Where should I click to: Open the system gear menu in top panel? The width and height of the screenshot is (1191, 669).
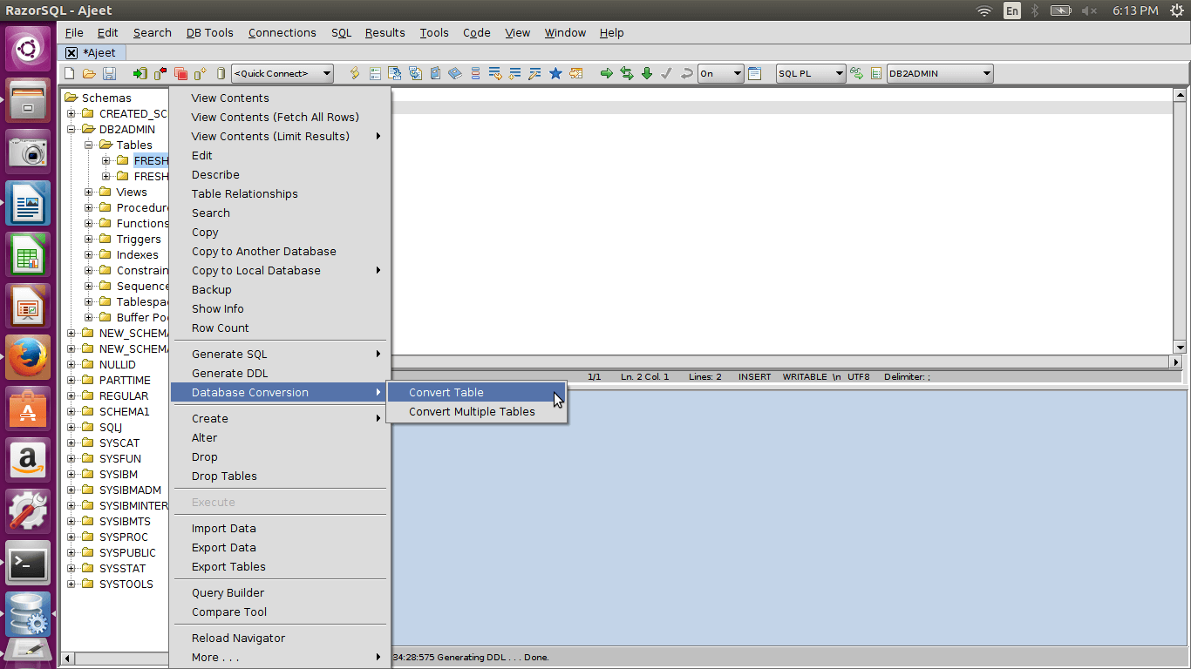(1177, 10)
